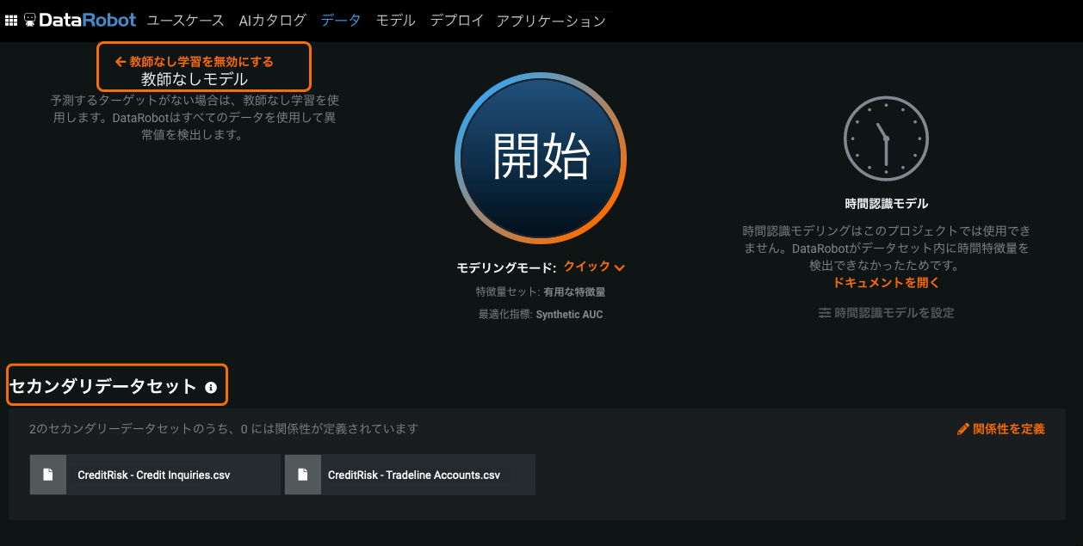
Task: Open the モデル menu
Action: coord(395,21)
